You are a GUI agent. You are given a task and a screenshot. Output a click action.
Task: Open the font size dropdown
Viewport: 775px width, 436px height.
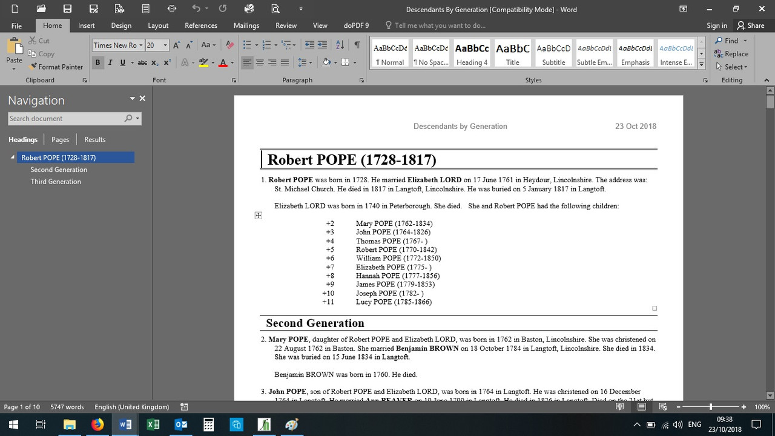(x=165, y=45)
